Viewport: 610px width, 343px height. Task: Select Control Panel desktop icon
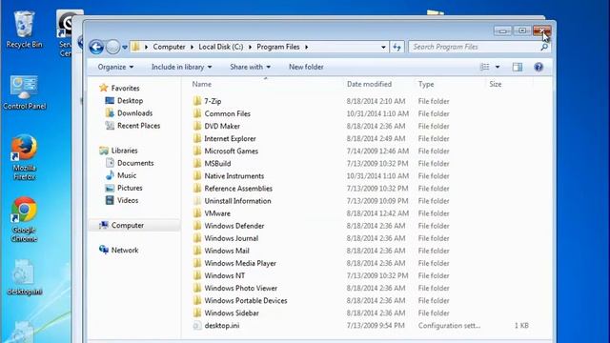pos(24,92)
